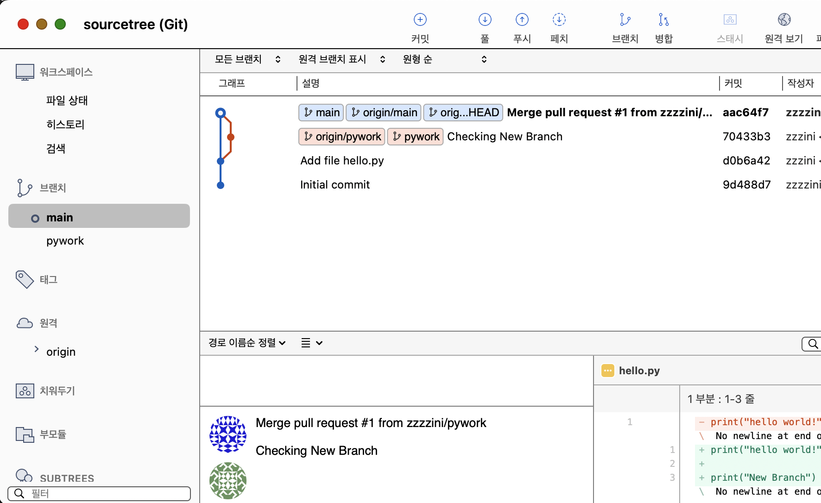Open the Show Remote Branches (원격 브랜치 표시) dropdown
Viewport: 821px width, 503px height.
point(342,59)
